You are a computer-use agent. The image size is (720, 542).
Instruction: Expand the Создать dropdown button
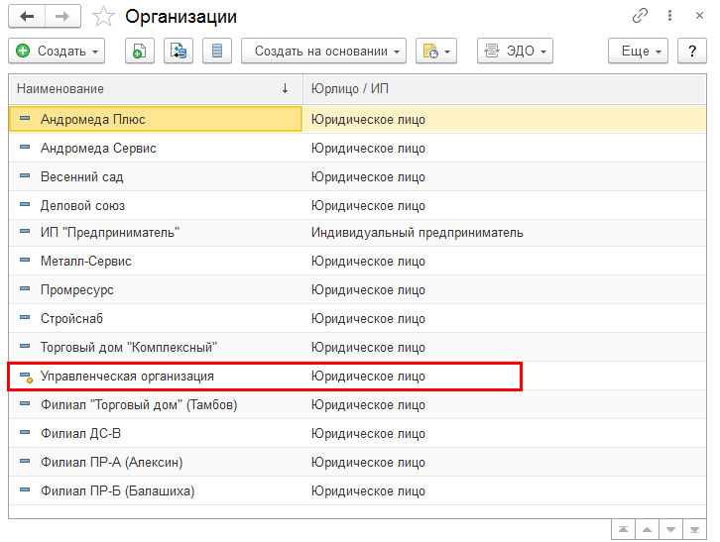tap(57, 51)
